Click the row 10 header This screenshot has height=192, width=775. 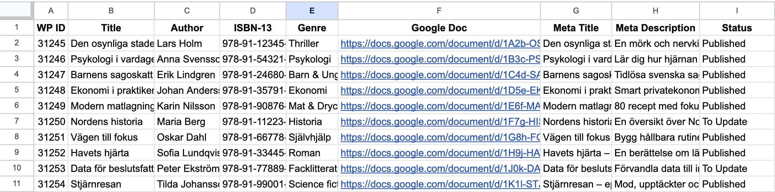17,168
